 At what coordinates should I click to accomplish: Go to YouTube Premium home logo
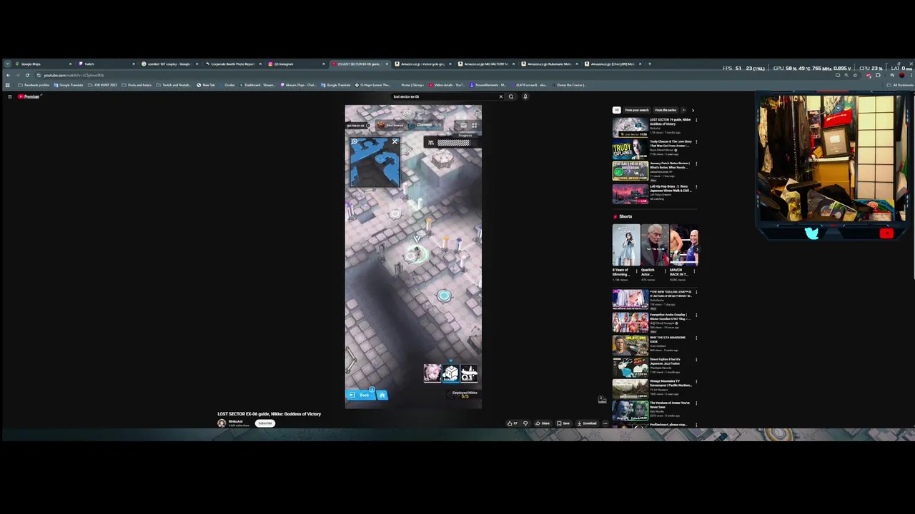29,96
